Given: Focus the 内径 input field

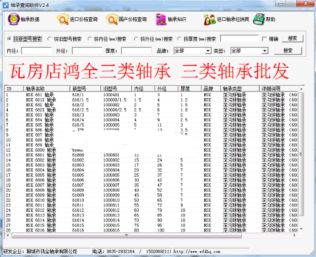Looking at the screenshot, I should 37,51.
